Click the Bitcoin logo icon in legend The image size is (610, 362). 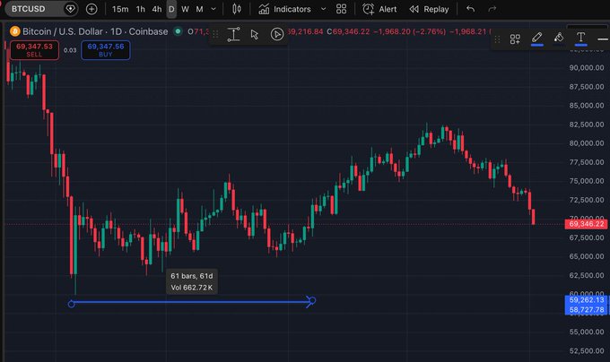(14, 31)
